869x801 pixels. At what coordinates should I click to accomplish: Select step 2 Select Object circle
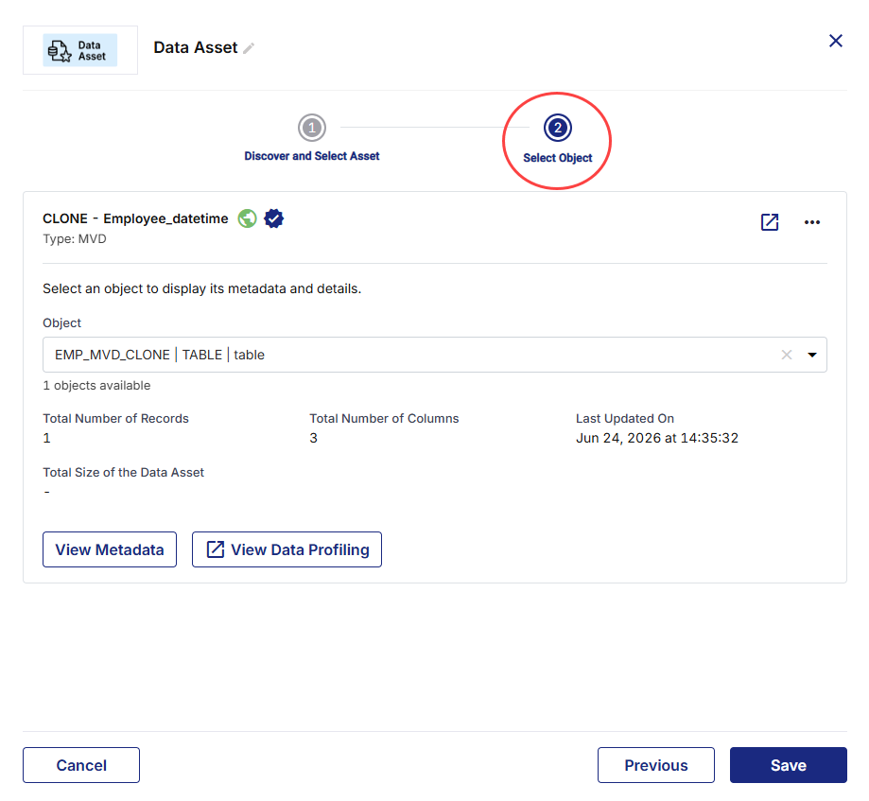click(x=558, y=128)
